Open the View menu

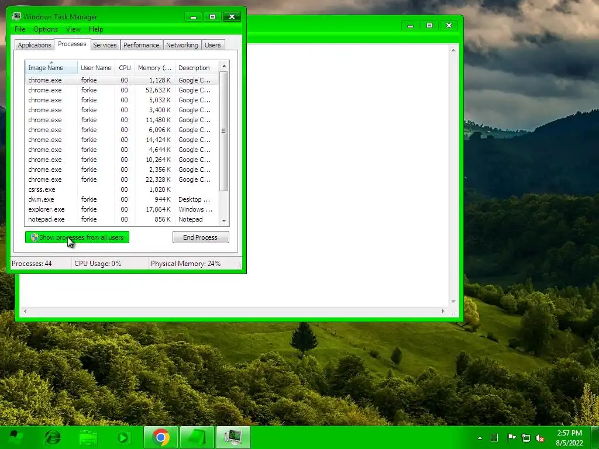point(73,29)
